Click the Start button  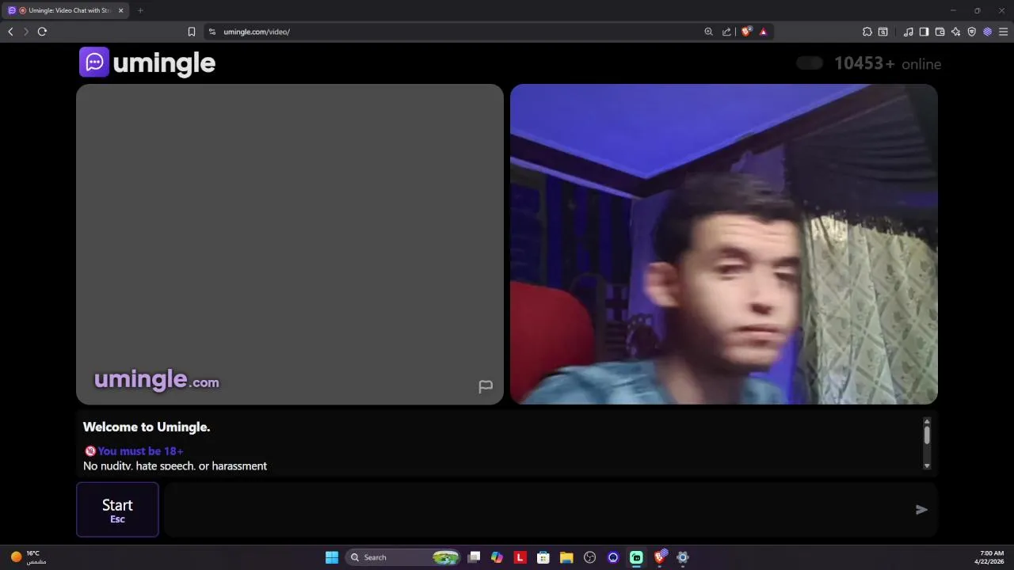click(117, 510)
